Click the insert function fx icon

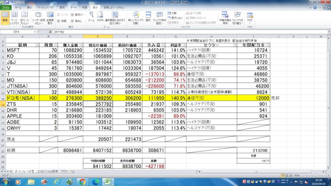click(x=50, y=32)
